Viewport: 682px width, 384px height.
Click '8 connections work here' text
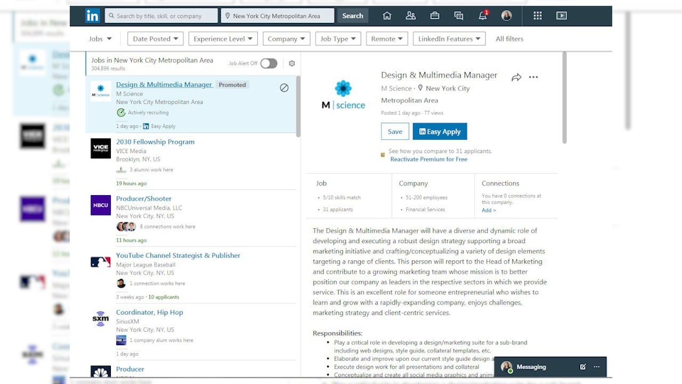pos(167,227)
